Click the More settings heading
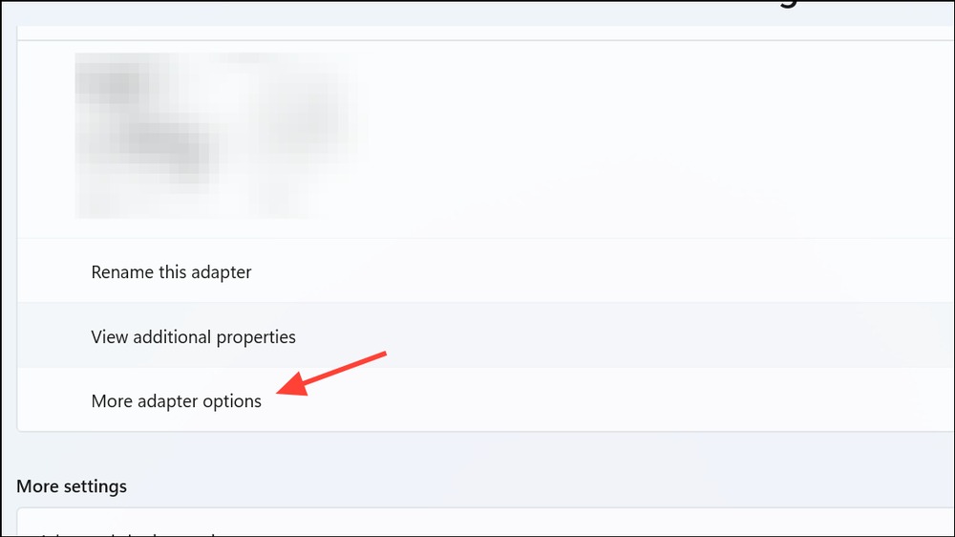Viewport: 955px width, 537px height. coord(72,486)
